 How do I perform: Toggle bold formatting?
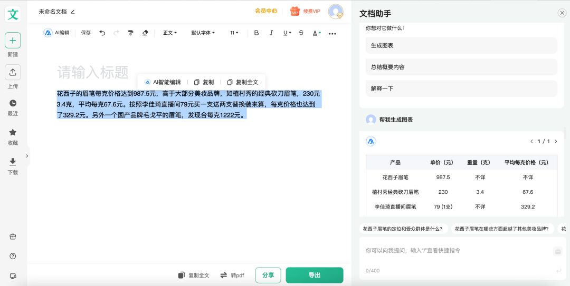pyautogui.click(x=256, y=33)
